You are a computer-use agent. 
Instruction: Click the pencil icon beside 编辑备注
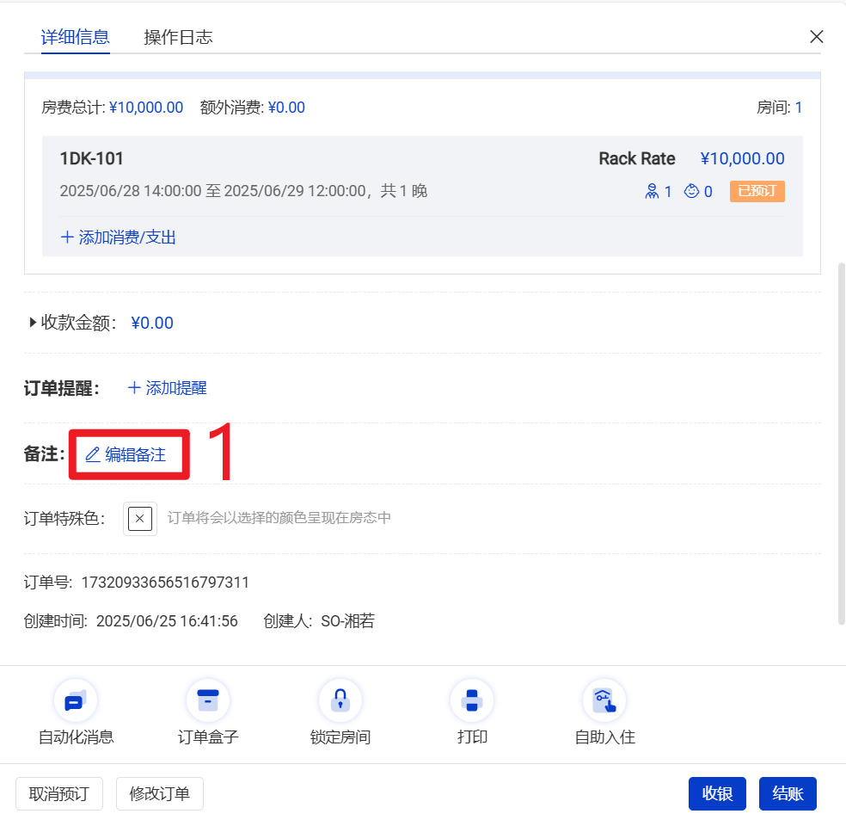(x=93, y=455)
